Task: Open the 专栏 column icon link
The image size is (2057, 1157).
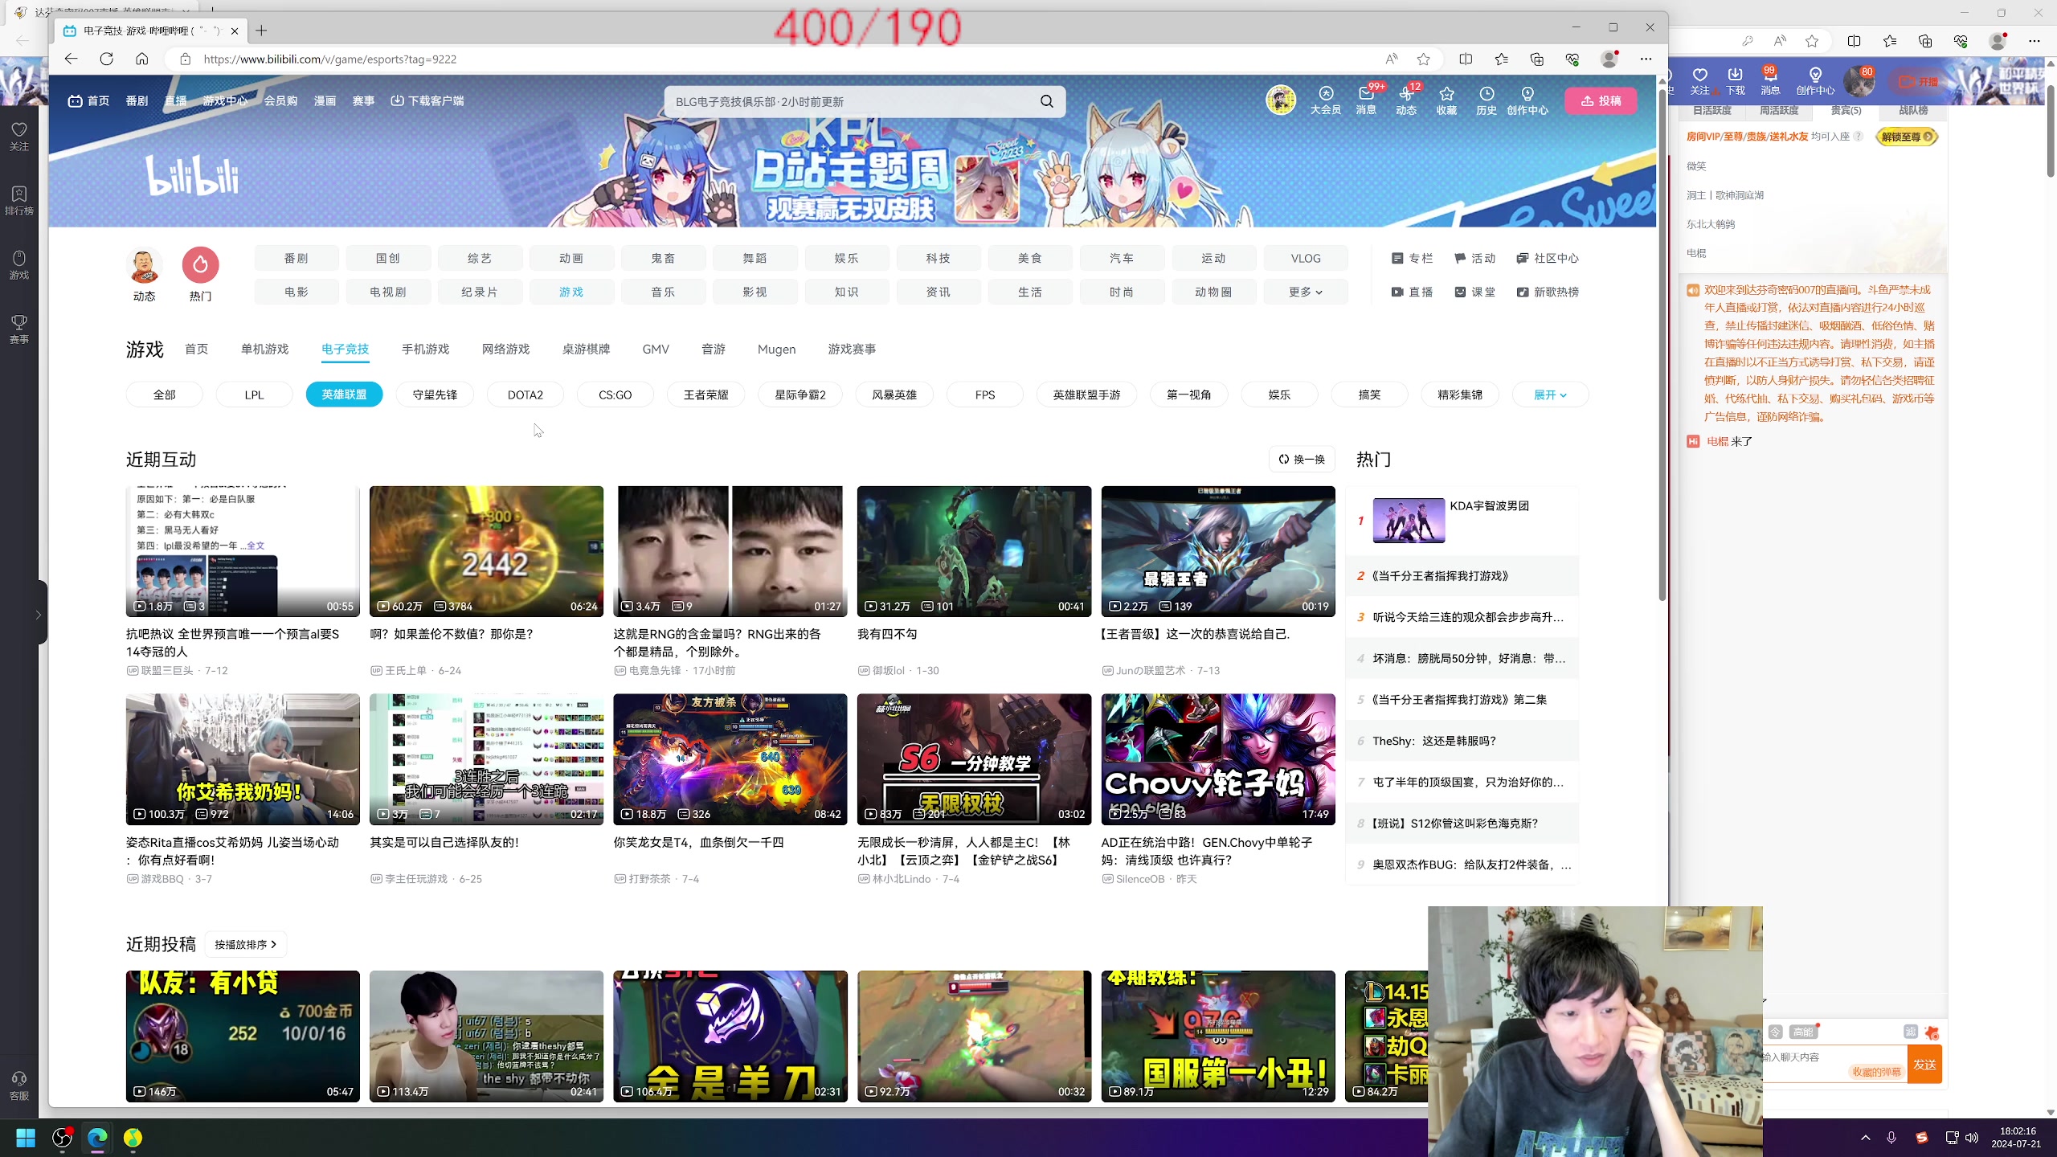Action: click(1412, 258)
